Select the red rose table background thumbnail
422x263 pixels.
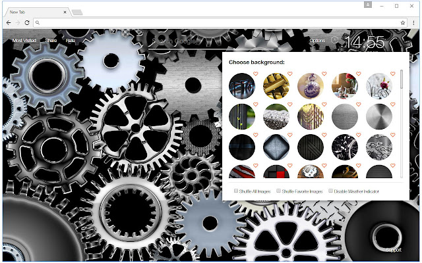(345, 86)
